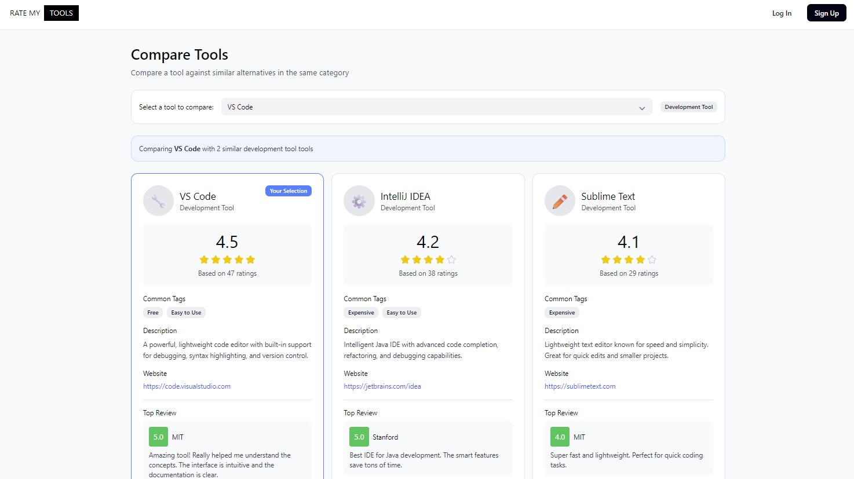
Task: Click the VS Code star rating
Action: tap(227, 259)
